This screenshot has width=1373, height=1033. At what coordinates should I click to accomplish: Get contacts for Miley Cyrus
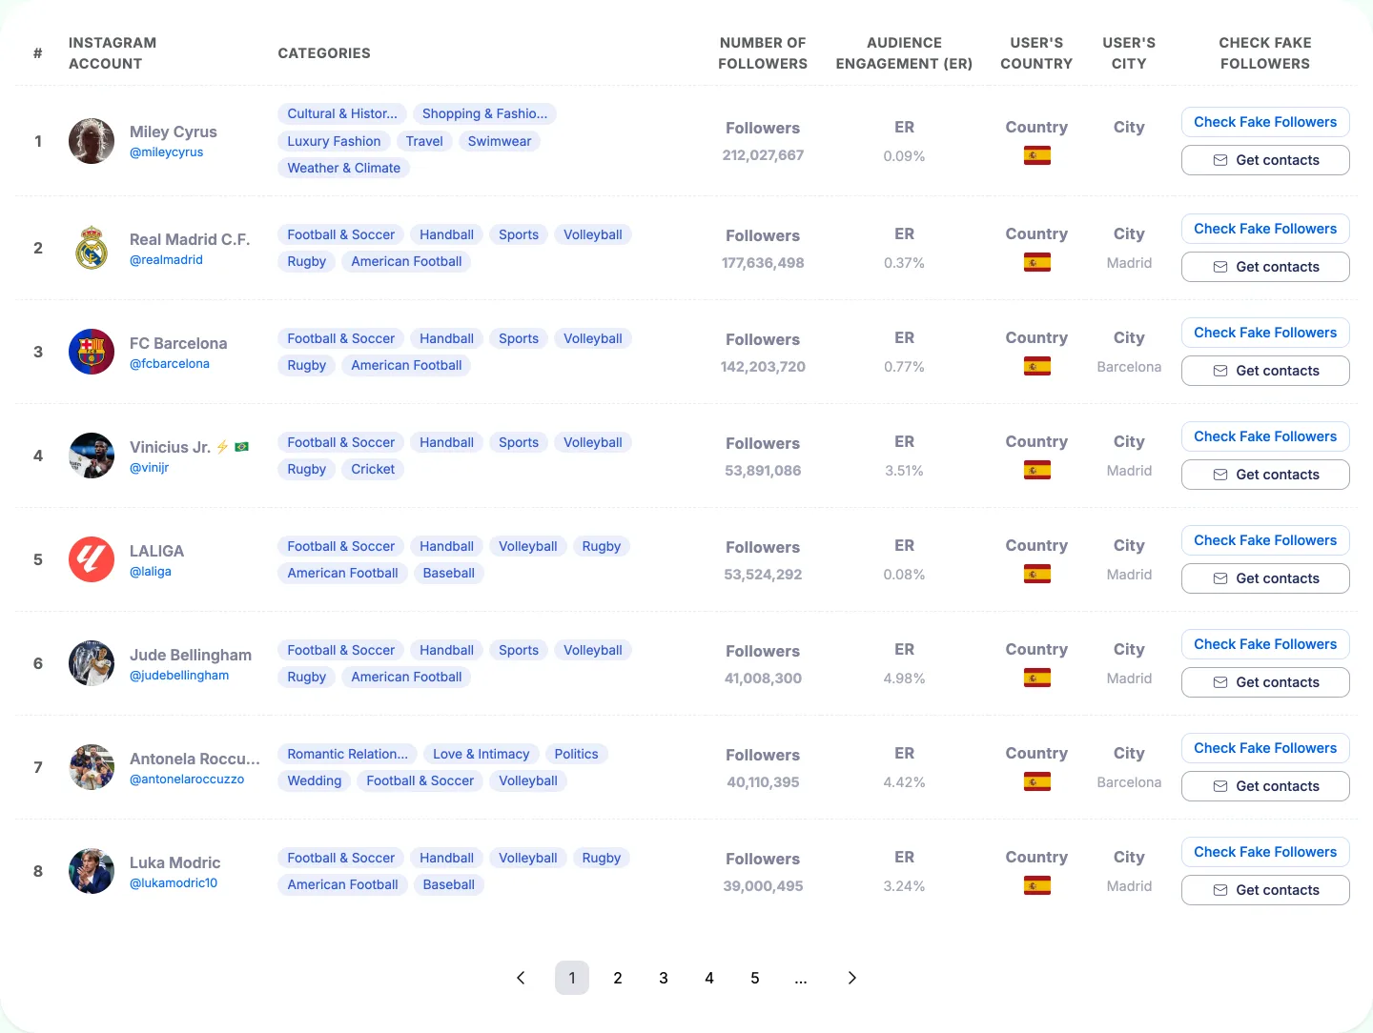(x=1265, y=160)
